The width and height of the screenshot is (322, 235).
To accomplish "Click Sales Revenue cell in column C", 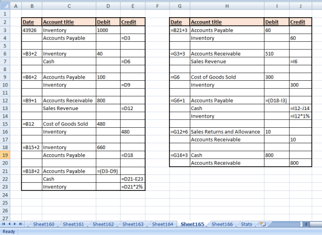I will click(69, 108).
